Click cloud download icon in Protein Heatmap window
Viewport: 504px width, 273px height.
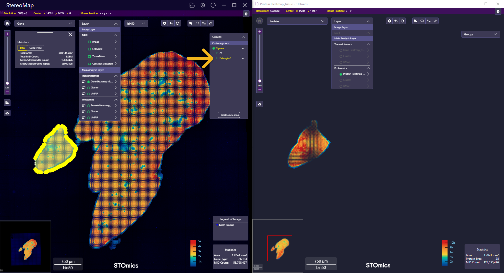(260, 104)
